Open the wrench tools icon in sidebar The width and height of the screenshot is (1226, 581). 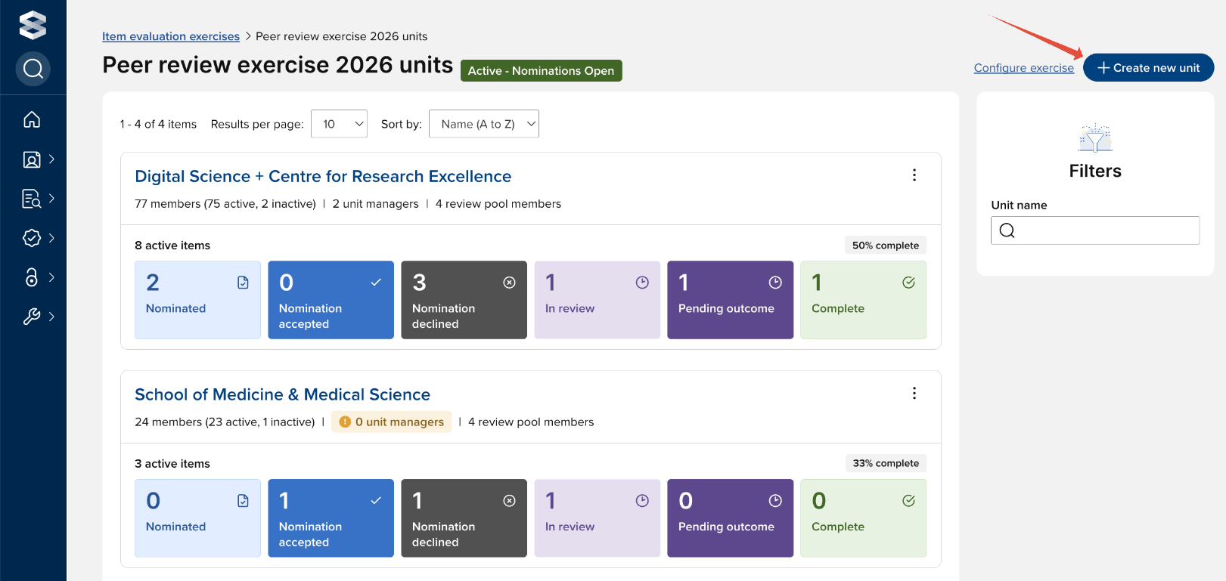32,317
